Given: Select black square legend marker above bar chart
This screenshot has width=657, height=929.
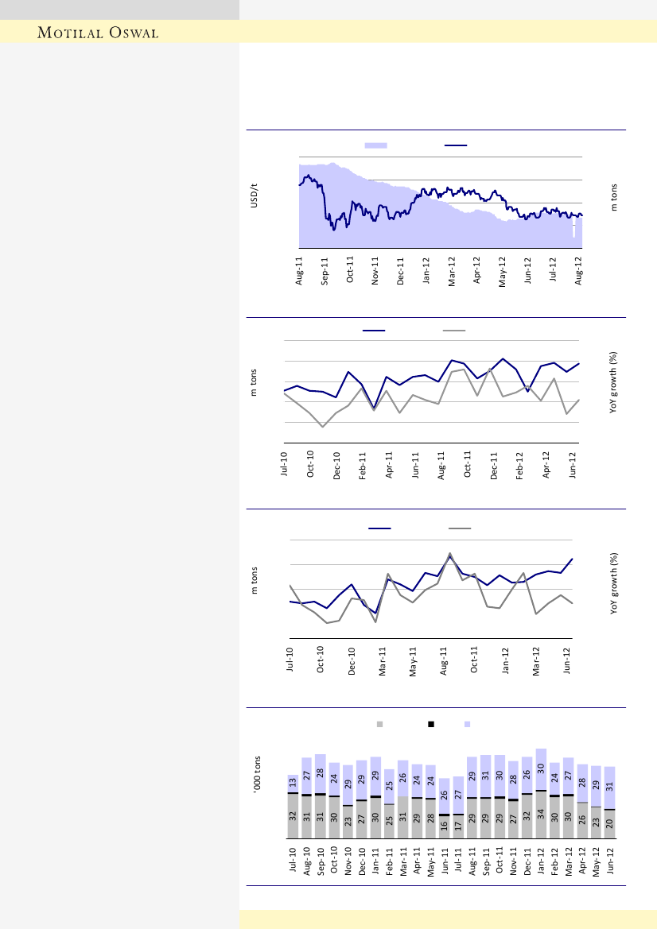Looking at the screenshot, I should point(431,724).
